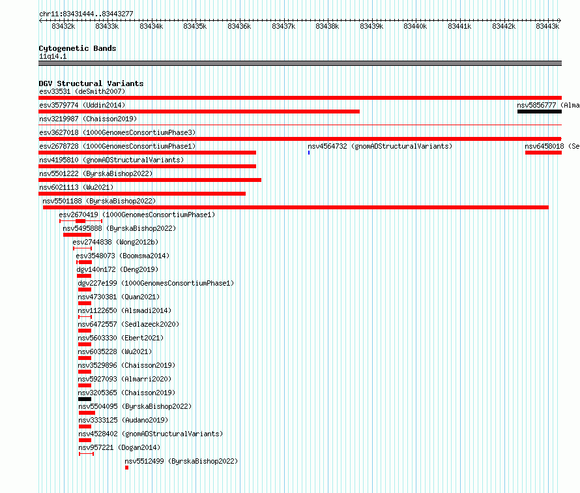
Task: Click the black nsv3205365 variant bar
Action: [x=85, y=399]
